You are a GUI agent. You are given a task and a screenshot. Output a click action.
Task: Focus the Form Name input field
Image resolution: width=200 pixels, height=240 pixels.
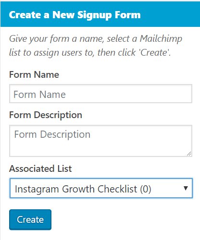pos(100,94)
